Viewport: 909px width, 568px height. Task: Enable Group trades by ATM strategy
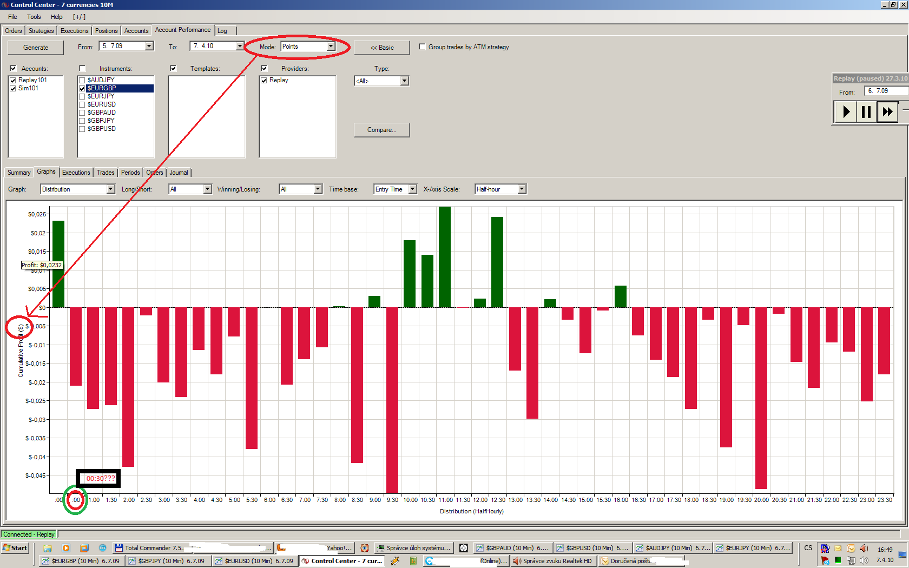coord(422,47)
